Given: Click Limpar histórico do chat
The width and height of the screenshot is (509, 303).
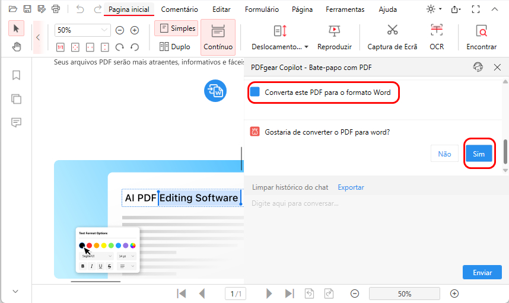Looking at the screenshot, I should point(290,187).
